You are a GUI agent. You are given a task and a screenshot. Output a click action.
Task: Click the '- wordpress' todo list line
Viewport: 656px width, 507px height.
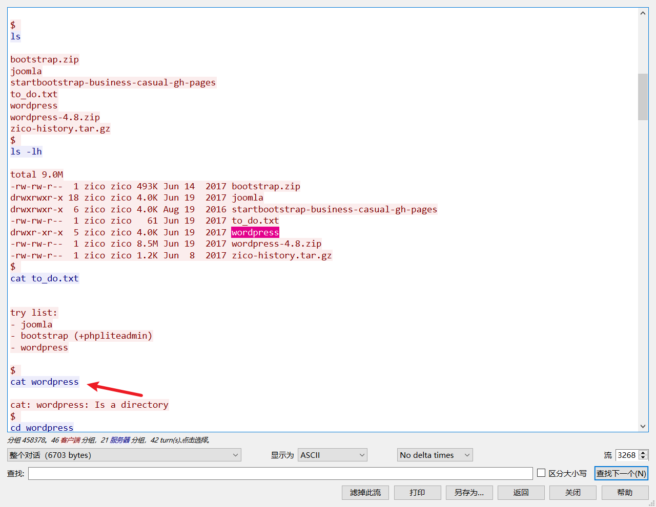tap(39, 347)
